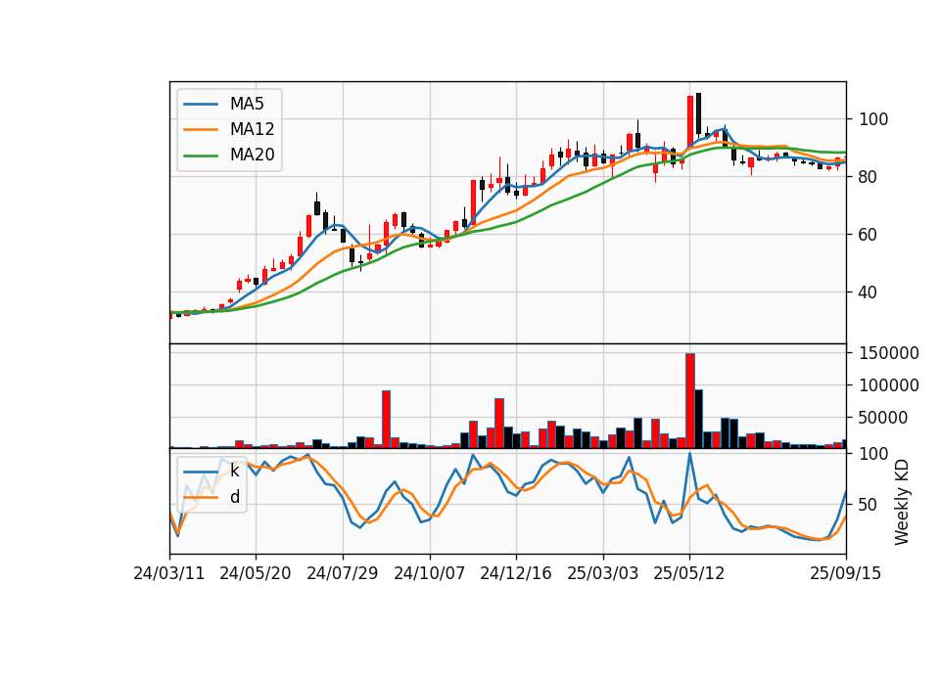The image size is (940, 675).
Task: Click the 24/12/16 date tick label
Action: tap(516, 573)
